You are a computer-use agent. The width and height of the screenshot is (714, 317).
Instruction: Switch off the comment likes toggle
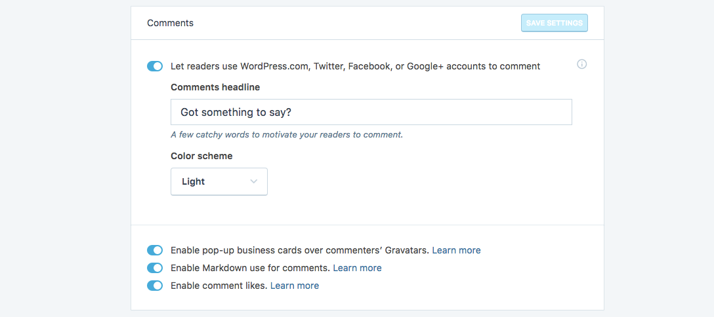[155, 286]
